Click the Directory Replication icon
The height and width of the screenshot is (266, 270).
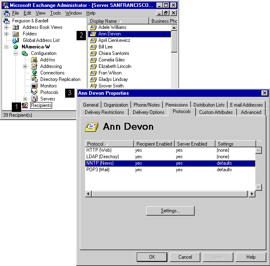(34, 79)
